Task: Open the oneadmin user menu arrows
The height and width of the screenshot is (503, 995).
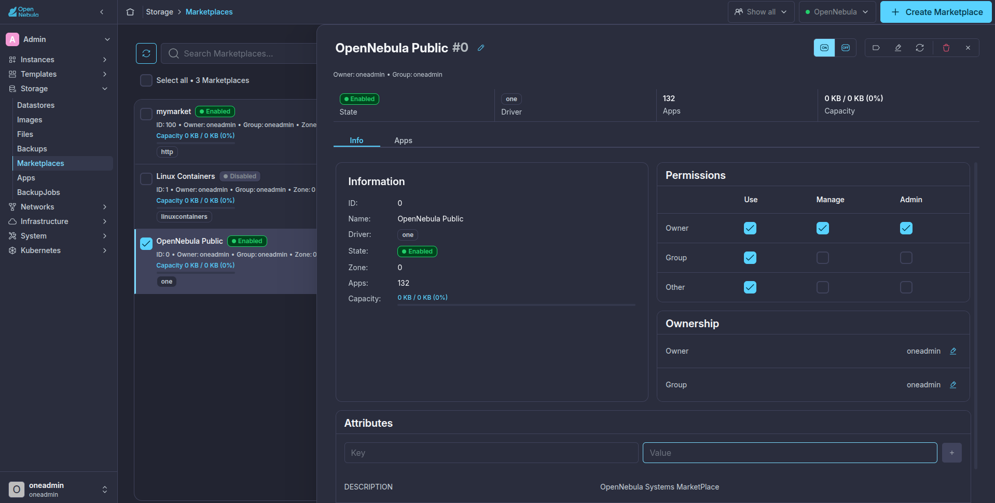Action: click(x=105, y=490)
